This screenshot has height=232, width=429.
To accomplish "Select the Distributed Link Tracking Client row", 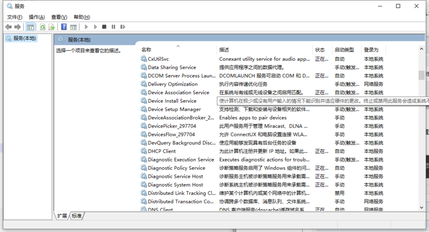I will [262, 193].
